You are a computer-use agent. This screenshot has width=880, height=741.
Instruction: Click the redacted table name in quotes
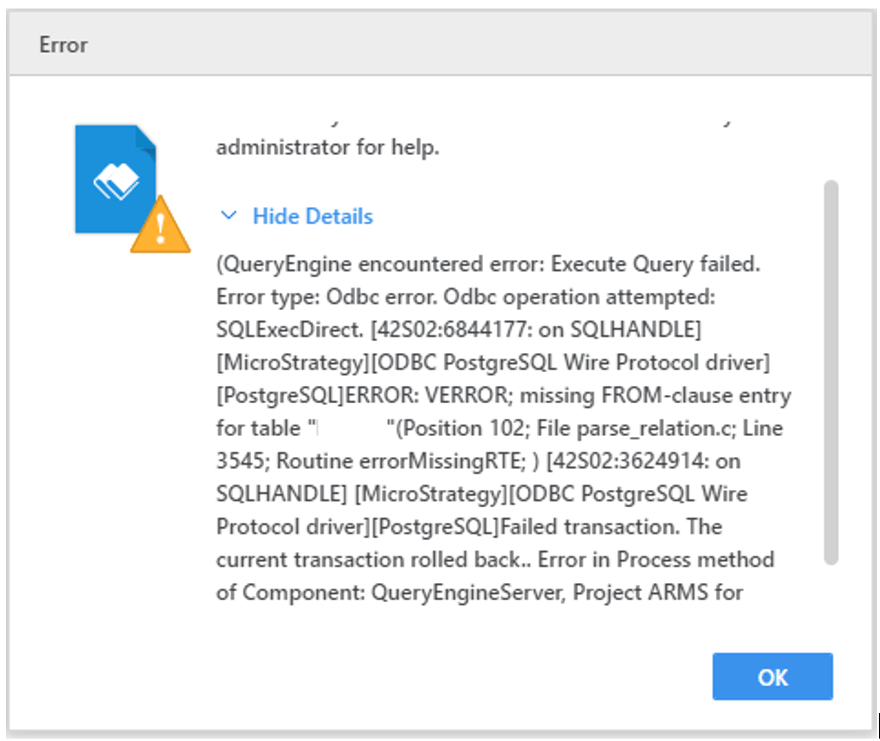click(353, 428)
